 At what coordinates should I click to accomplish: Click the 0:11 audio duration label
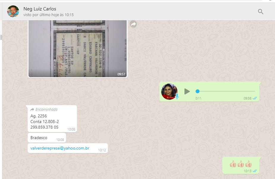[x=198, y=98]
